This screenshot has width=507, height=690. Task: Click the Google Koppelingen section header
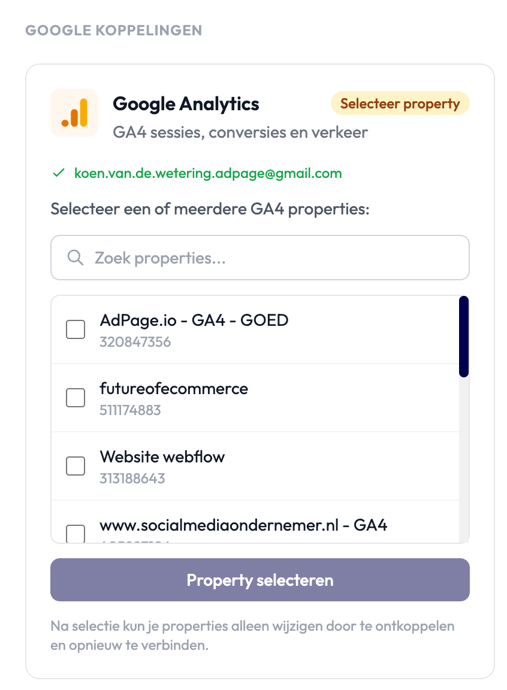coord(113,30)
